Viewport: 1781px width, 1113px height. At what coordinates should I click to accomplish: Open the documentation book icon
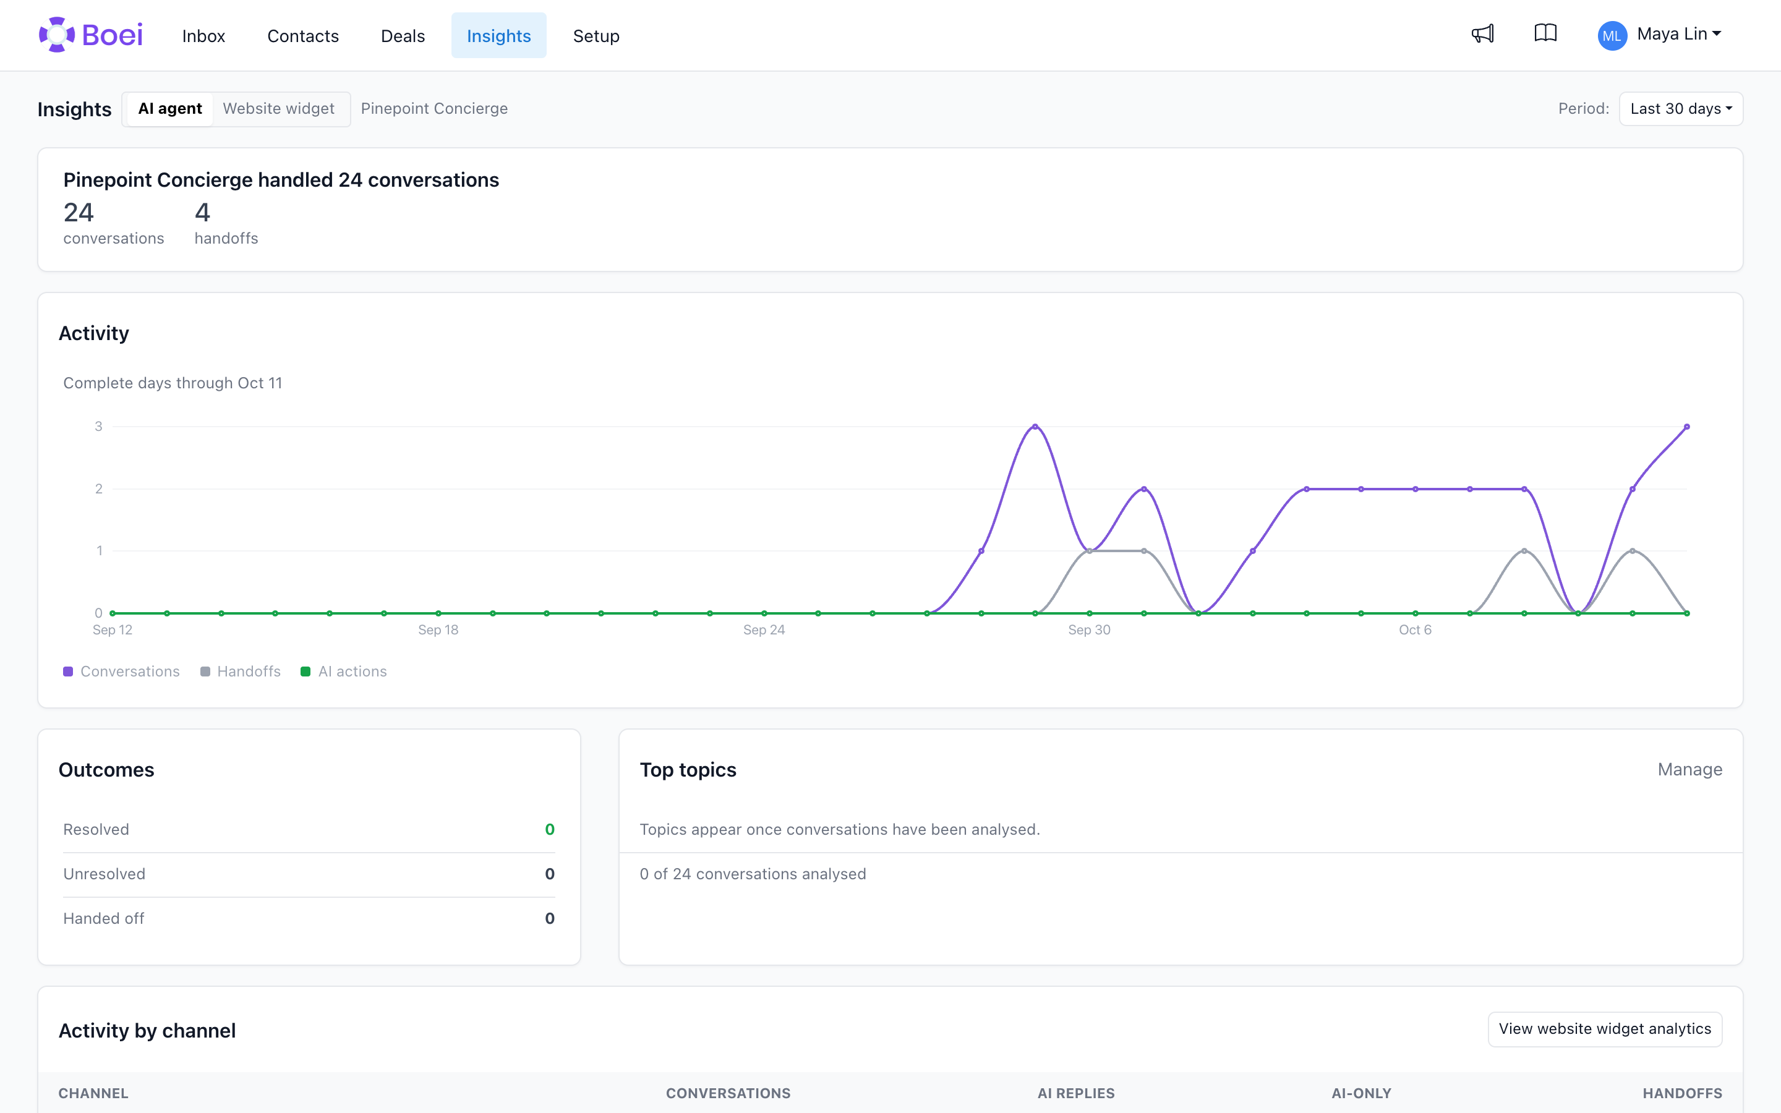tap(1545, 33)
